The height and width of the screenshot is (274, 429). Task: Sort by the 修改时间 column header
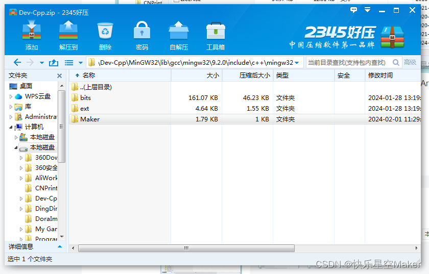click(393, 76)
